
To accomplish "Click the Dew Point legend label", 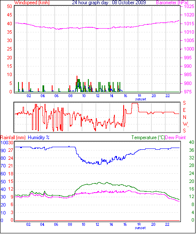I will (175, 138).
